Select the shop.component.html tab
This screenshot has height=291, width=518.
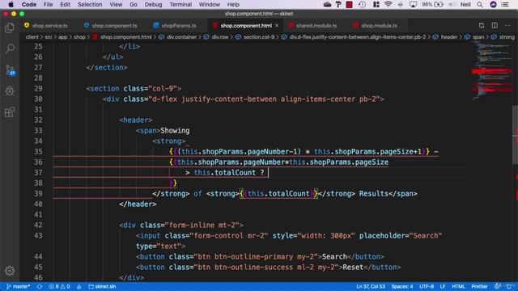tap(246, 25)
